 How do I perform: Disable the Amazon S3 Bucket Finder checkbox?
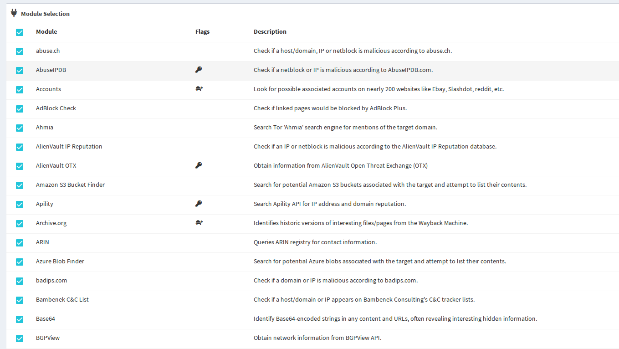click(x=20, y=185)
